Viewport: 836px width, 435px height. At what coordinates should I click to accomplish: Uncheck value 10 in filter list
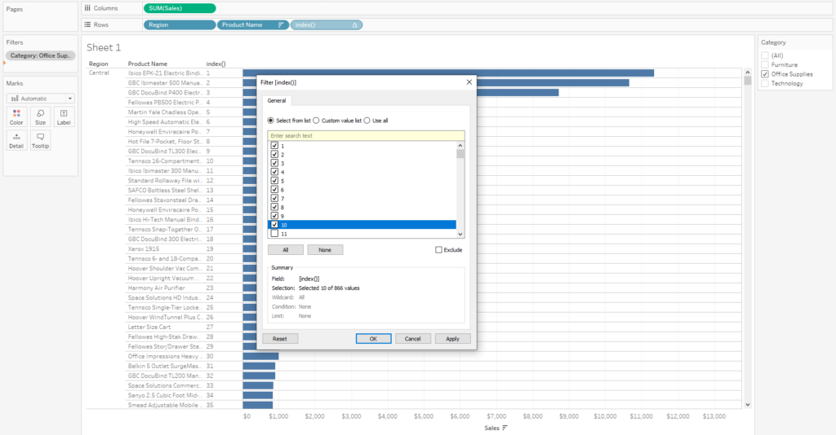pyautogui.click(x=274, y=224)
